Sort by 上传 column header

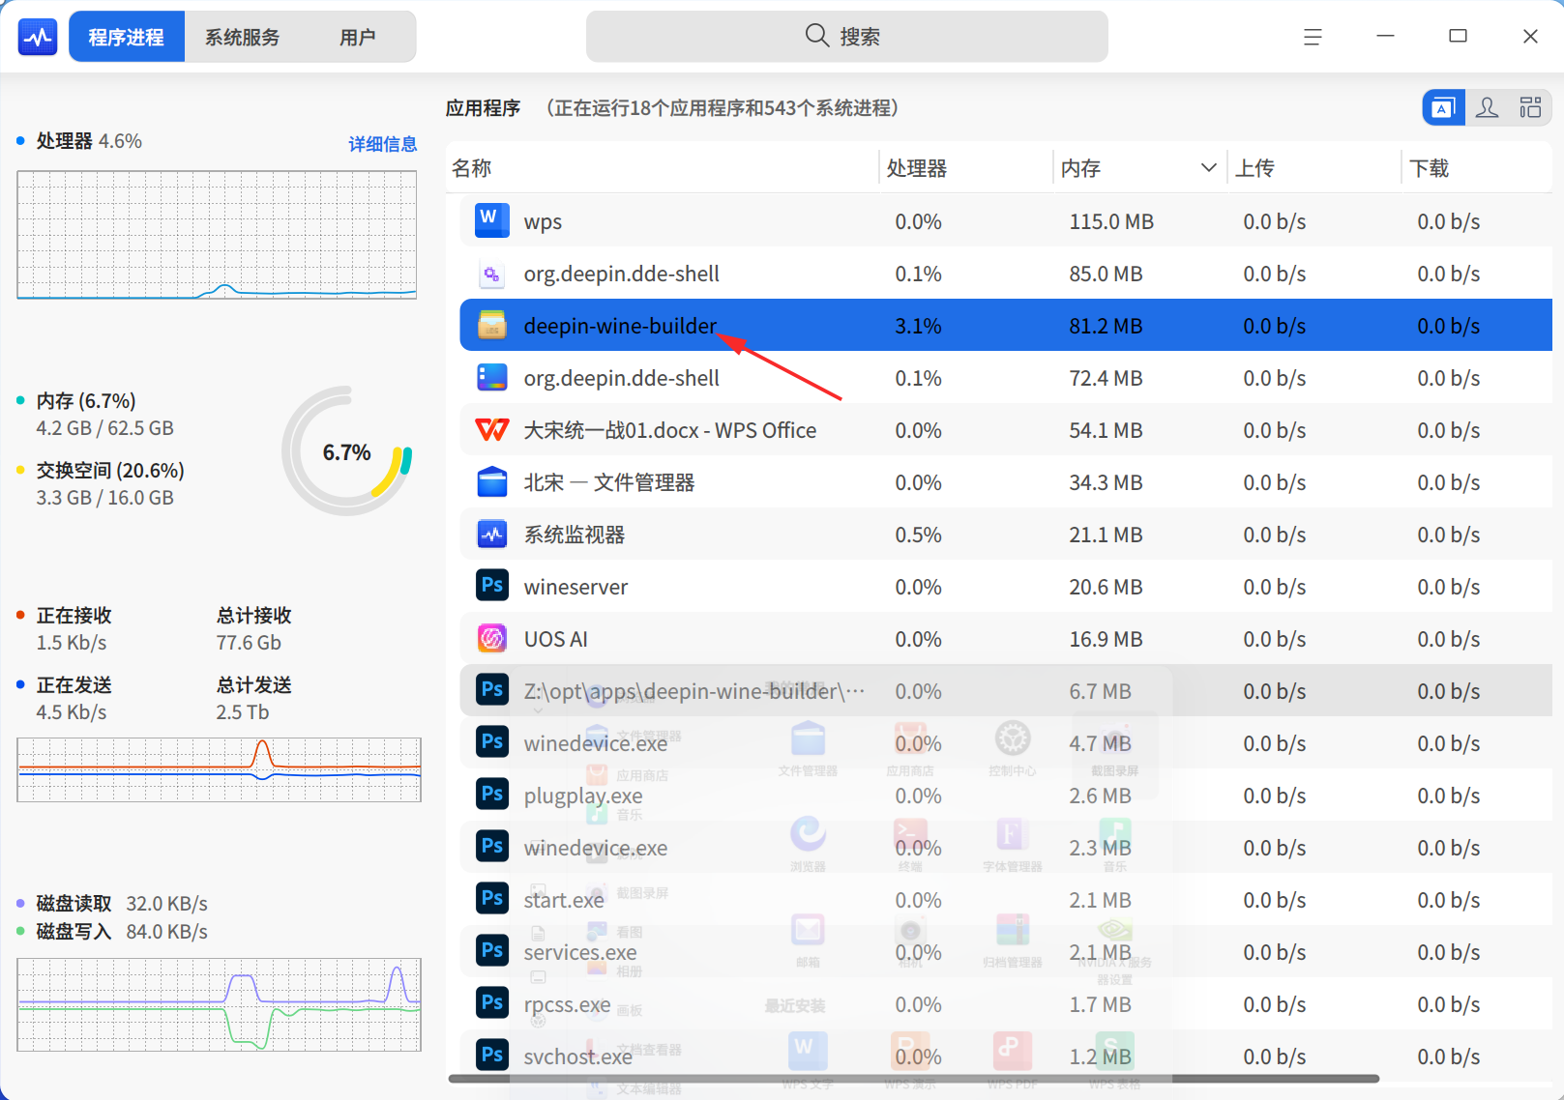pos(1313,168)
